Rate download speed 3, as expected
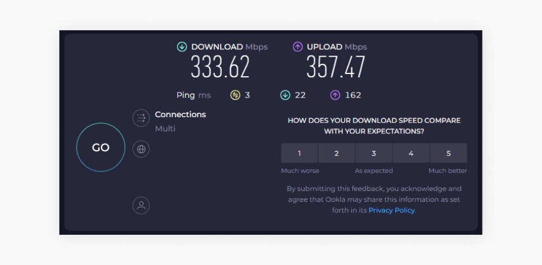 tap(373, 153)
